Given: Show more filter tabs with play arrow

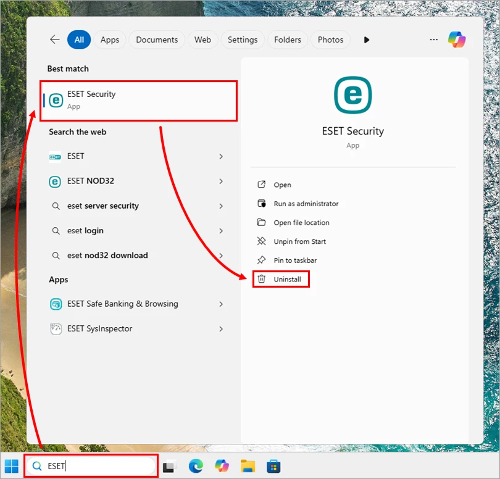Looking at the screenshot, I should click(x=367, y=40).
